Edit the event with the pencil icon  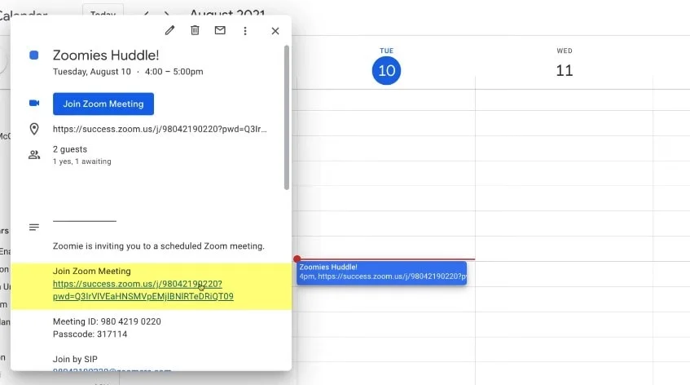tap(169, 30)
